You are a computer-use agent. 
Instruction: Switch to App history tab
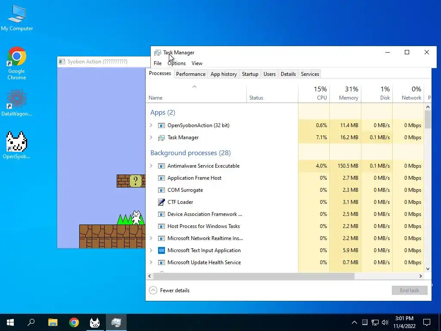click(x=224, y=74)
